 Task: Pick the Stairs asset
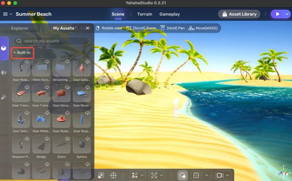(61, 144)
